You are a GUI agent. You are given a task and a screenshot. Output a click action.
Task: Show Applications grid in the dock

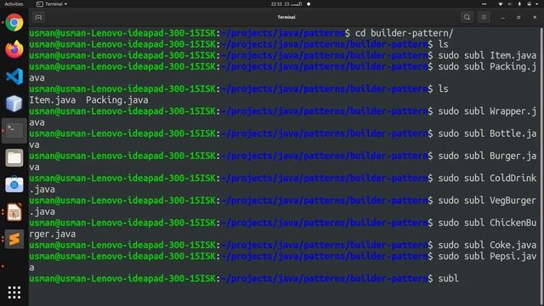14,292
